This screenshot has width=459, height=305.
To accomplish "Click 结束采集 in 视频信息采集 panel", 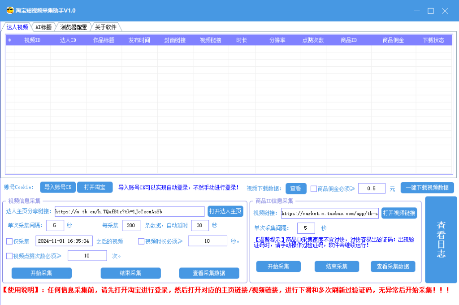I will [130, 273].
